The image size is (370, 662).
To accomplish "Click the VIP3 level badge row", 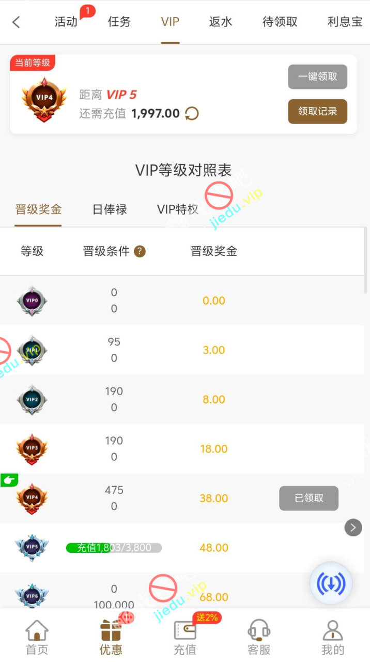I will tap(182, 449).
